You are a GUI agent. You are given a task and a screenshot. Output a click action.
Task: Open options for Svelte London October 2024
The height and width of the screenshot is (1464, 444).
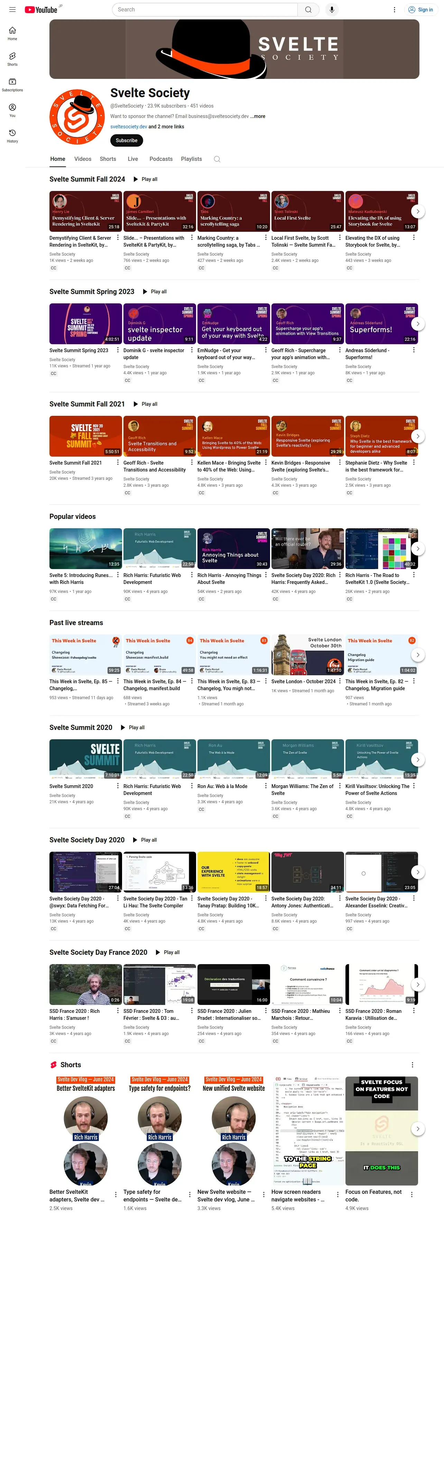pos(340,681)
